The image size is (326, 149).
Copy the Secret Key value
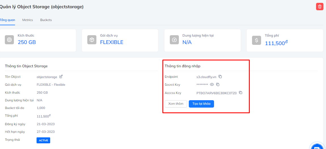coord(218,85)
